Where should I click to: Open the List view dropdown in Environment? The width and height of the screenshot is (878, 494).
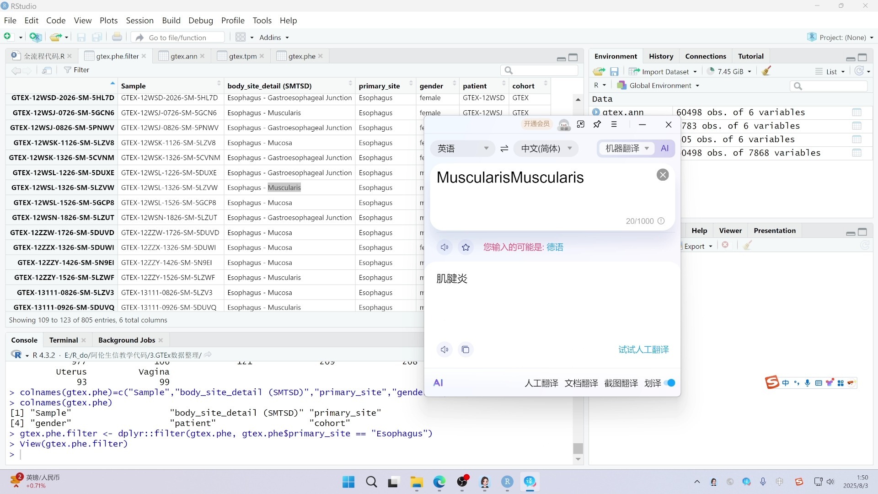pos(830,71)
